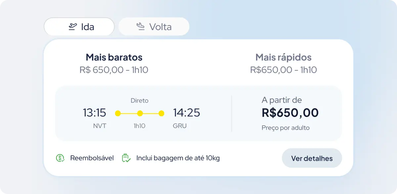
Task: Click the GRU destination airport code
Action: tap(180, 126)
